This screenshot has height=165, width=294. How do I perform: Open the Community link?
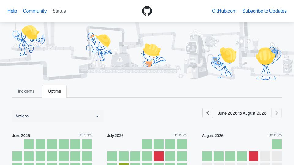point(35,11)
